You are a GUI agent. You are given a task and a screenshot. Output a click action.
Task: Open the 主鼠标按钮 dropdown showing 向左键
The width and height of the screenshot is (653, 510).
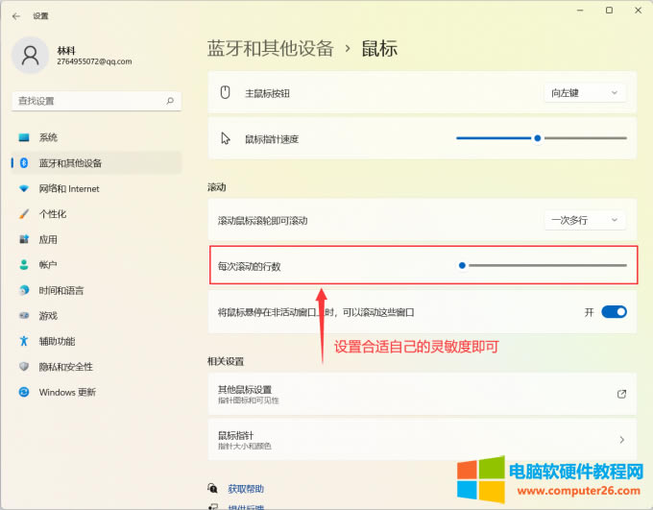click(585, 93)
